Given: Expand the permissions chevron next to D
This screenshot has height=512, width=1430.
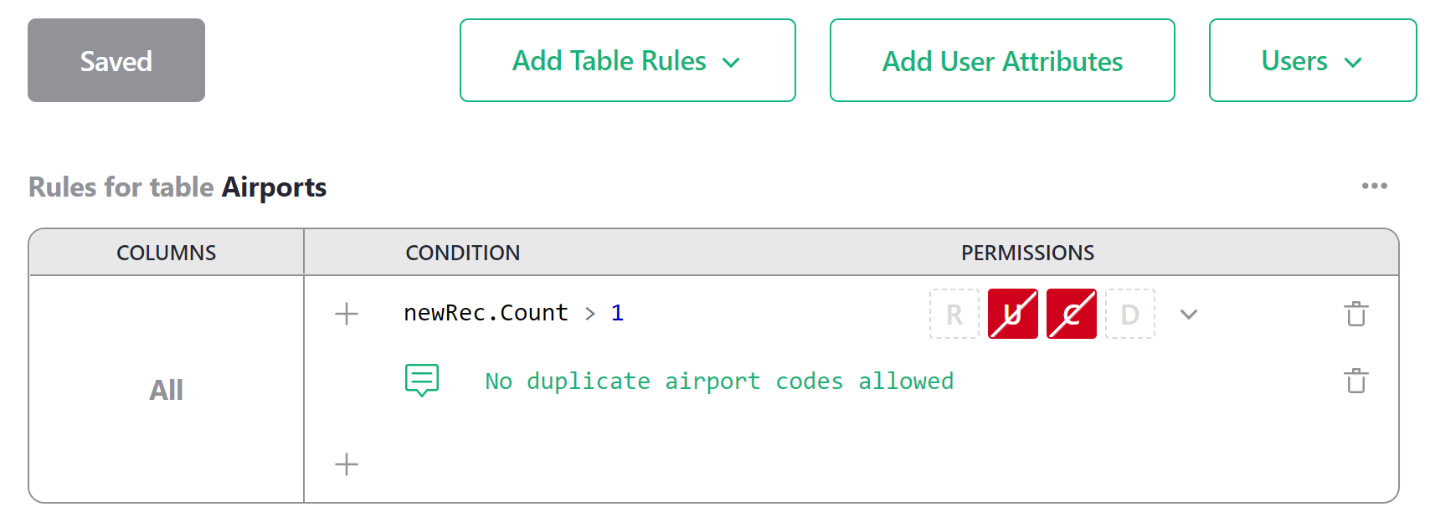Looking at the screenshot, I should point(1188,314).
